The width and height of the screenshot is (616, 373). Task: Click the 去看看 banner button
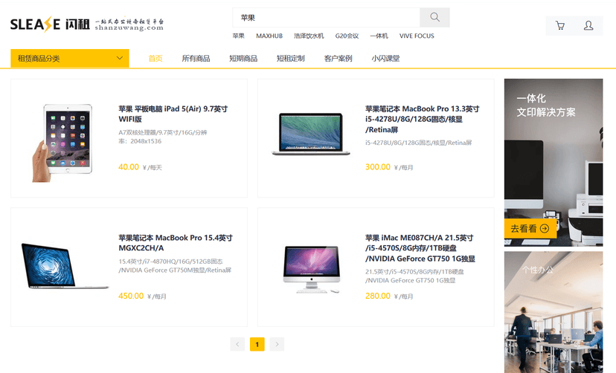(x=530, y=229)
